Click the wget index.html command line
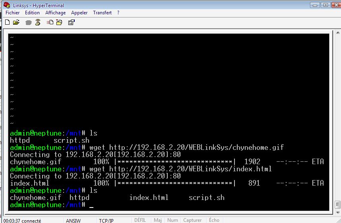 click(x=180, y=169)
